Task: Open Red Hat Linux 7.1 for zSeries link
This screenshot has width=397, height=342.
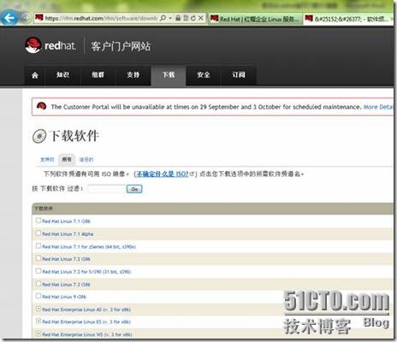Action: [x=89, y=247]
